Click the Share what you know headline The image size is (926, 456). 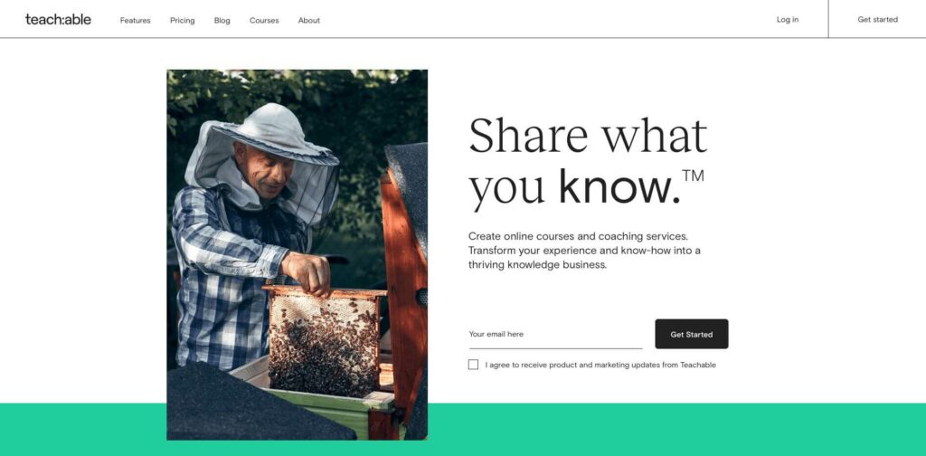click(588, 163)
